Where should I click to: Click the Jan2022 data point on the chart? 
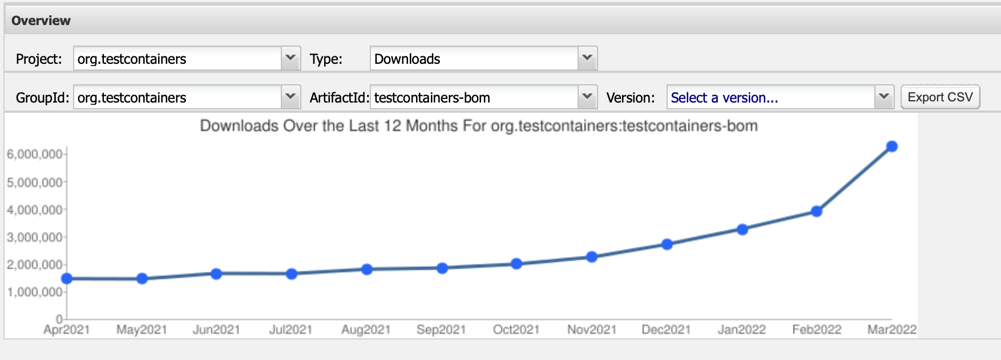coord(742,230)
